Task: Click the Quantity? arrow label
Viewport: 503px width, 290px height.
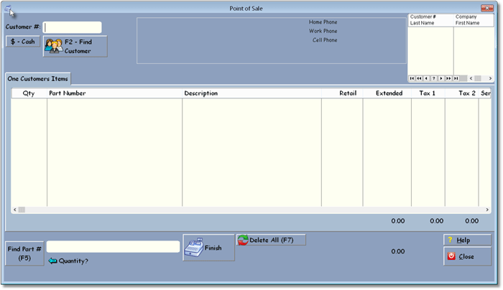Action: click(x=68, y=261)
